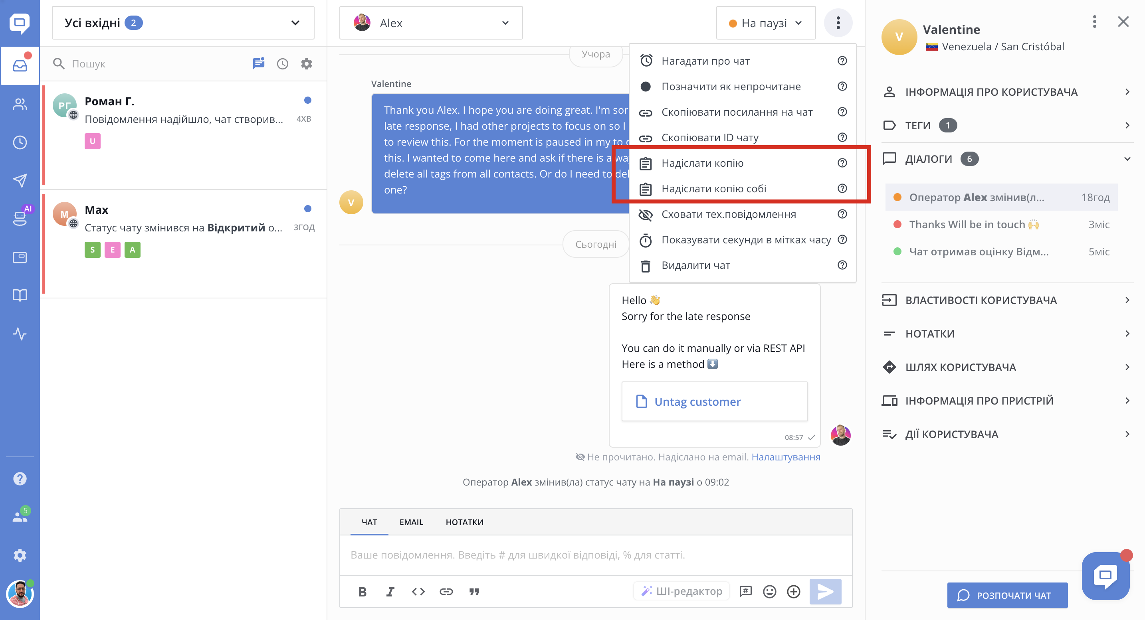Choose Надіслати копію собі menu item
This screenshot has height=620, width=1145.
point(714,189)
